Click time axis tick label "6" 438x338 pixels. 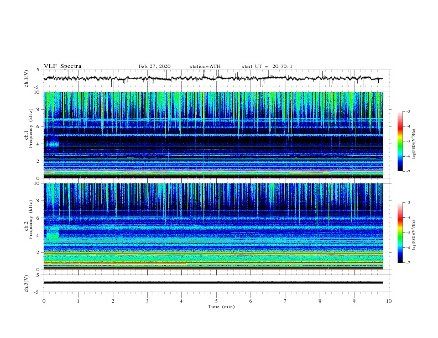tap(251, 301)
